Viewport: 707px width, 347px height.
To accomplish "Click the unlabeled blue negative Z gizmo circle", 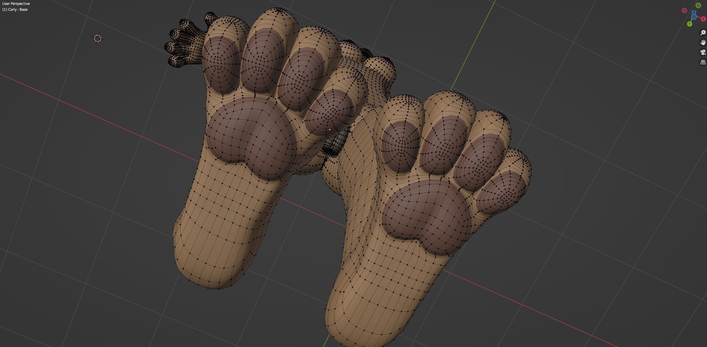I will tap(694, 17).
